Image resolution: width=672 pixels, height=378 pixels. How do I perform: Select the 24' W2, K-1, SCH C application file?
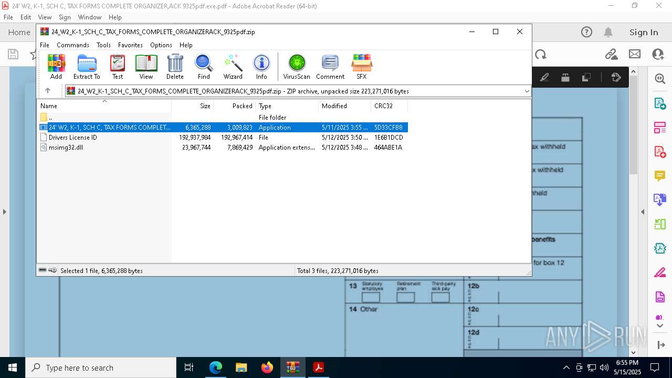coord(223,128)
